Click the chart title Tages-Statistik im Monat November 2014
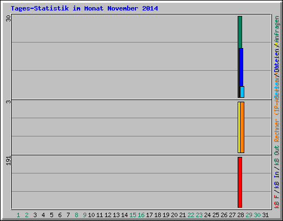Viewport: 283px width, 221px height. tap(85, 8)
